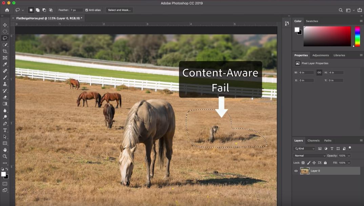Select the Gradient tool

[5, 104]
